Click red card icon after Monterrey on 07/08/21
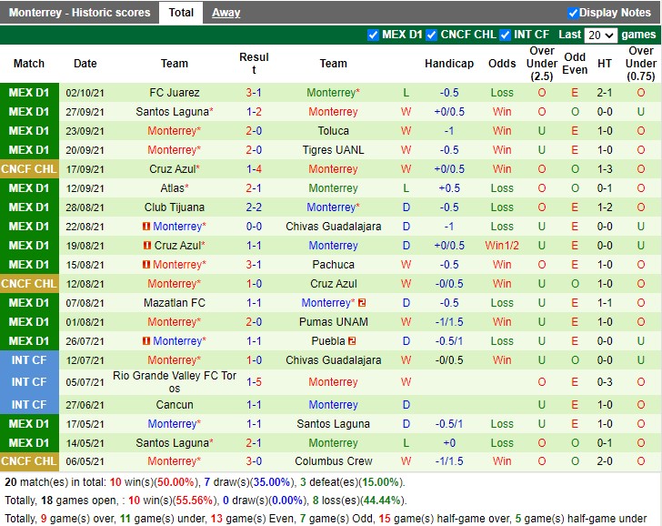This screenshot has width=662, height=526. [x=362, y=303]
